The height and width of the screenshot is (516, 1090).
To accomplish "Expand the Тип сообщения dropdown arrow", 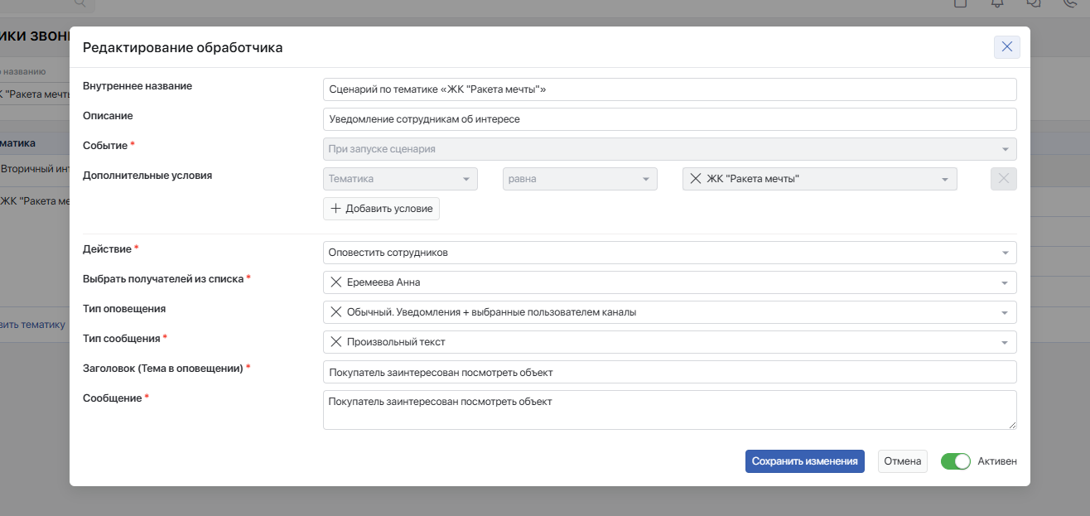I will pos(1005,343).
